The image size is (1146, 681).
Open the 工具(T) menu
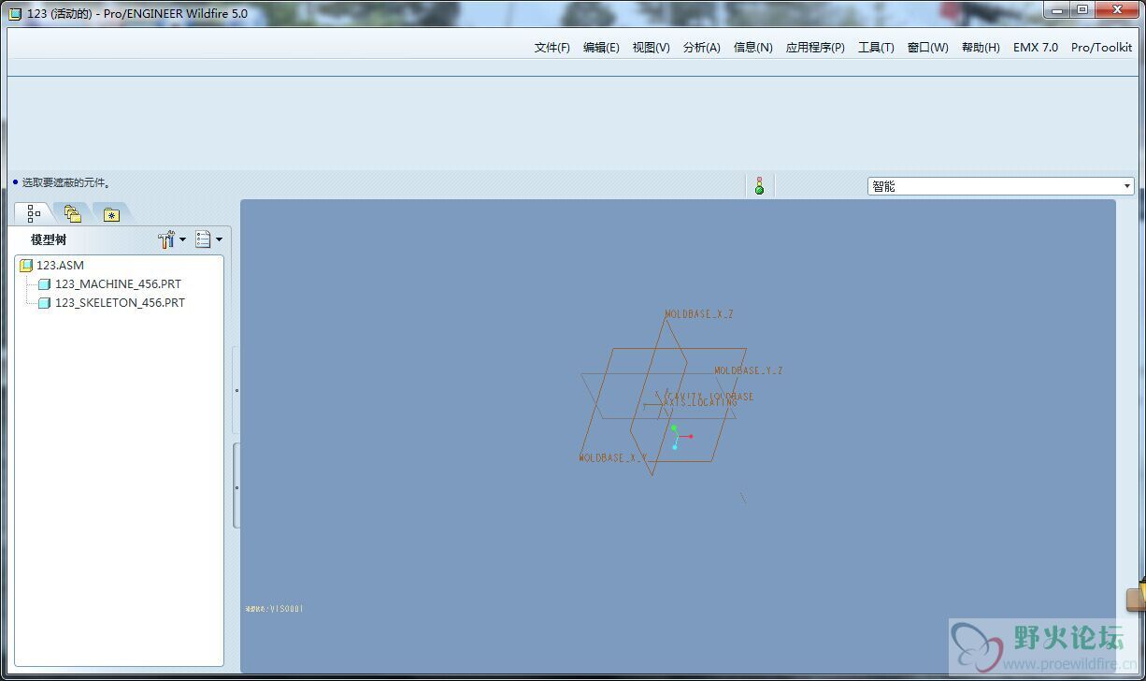(876, 48)
